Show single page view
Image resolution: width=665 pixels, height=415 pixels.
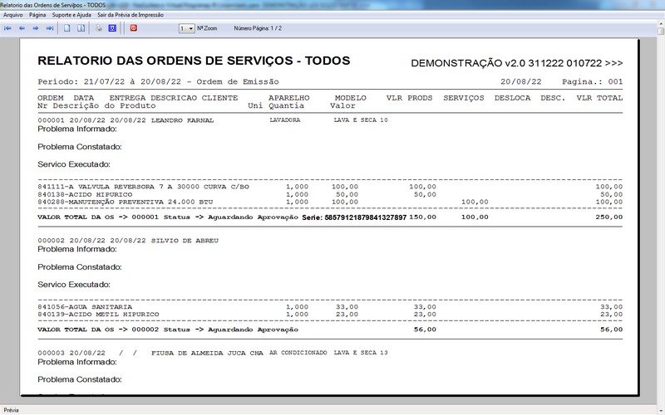(x=67, y=28)
